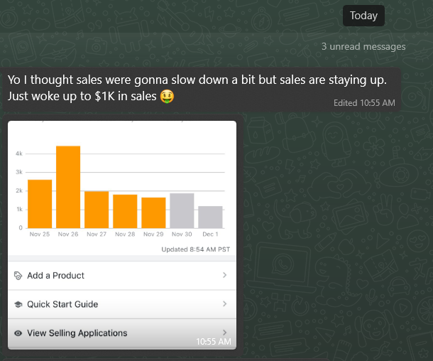The image size is (433, 361).
Task: Select the orange Nov 28 bar
Action: tap(125, 211)
